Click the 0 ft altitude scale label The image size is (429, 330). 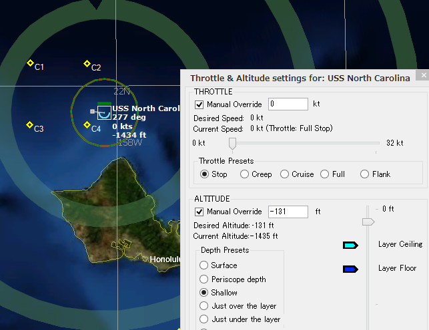coord(388,209)
